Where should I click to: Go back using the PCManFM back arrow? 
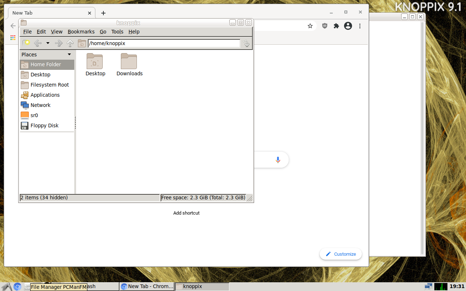[x=38, y=43]
